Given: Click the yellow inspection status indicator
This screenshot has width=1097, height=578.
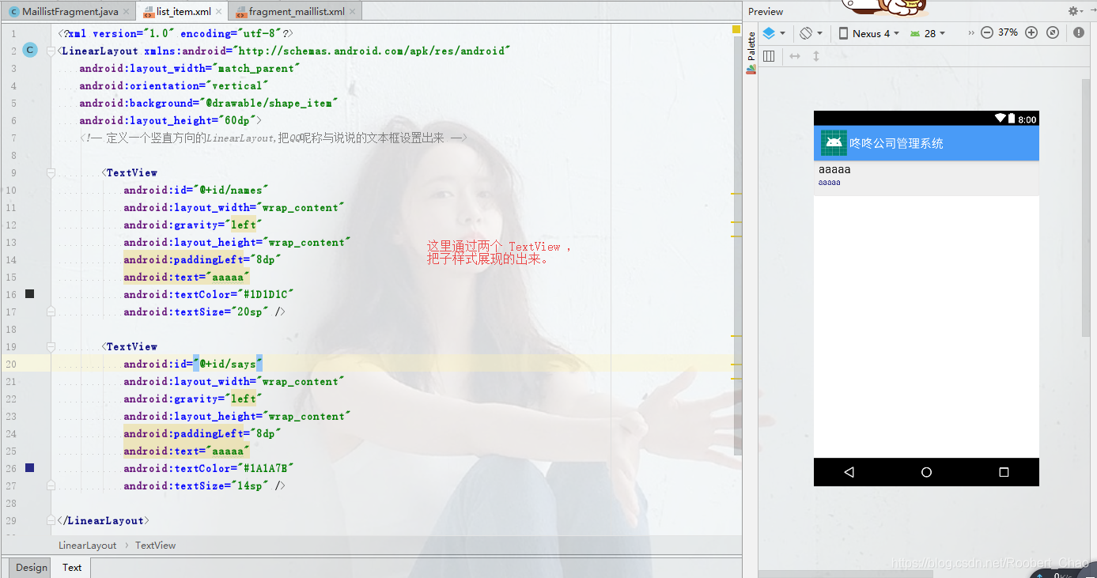Looking at the screenshot, I should click(736, 30).
